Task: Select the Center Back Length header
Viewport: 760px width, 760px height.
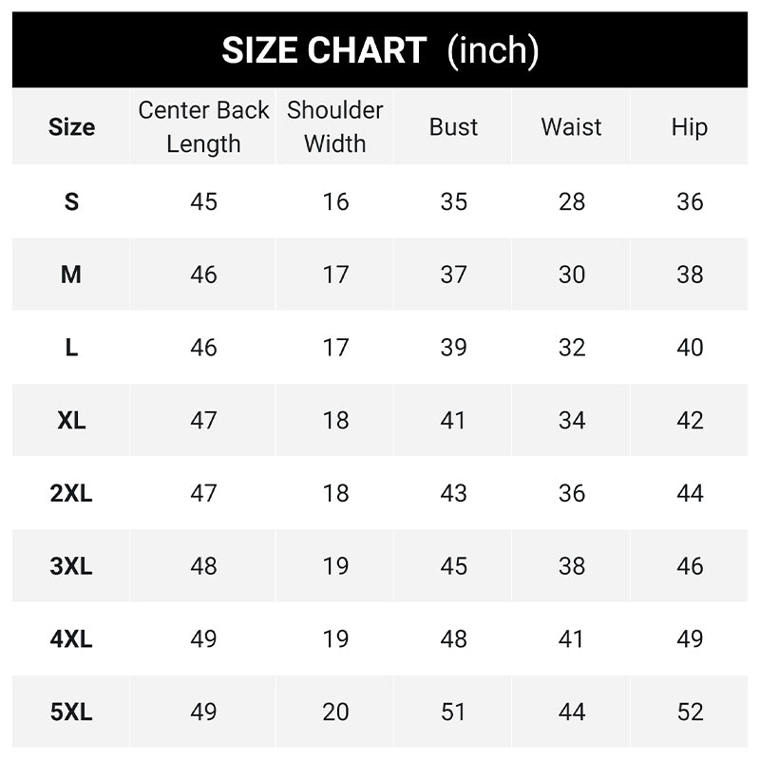Action: [x=203, y=127]
